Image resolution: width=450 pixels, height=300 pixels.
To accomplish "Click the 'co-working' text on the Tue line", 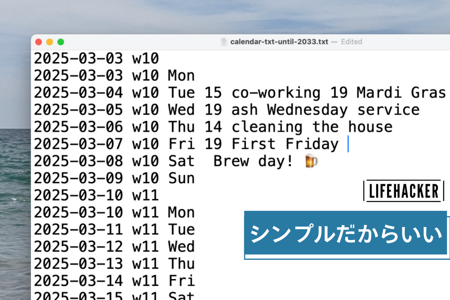I will pyautogui.click(x=276, y=93).
